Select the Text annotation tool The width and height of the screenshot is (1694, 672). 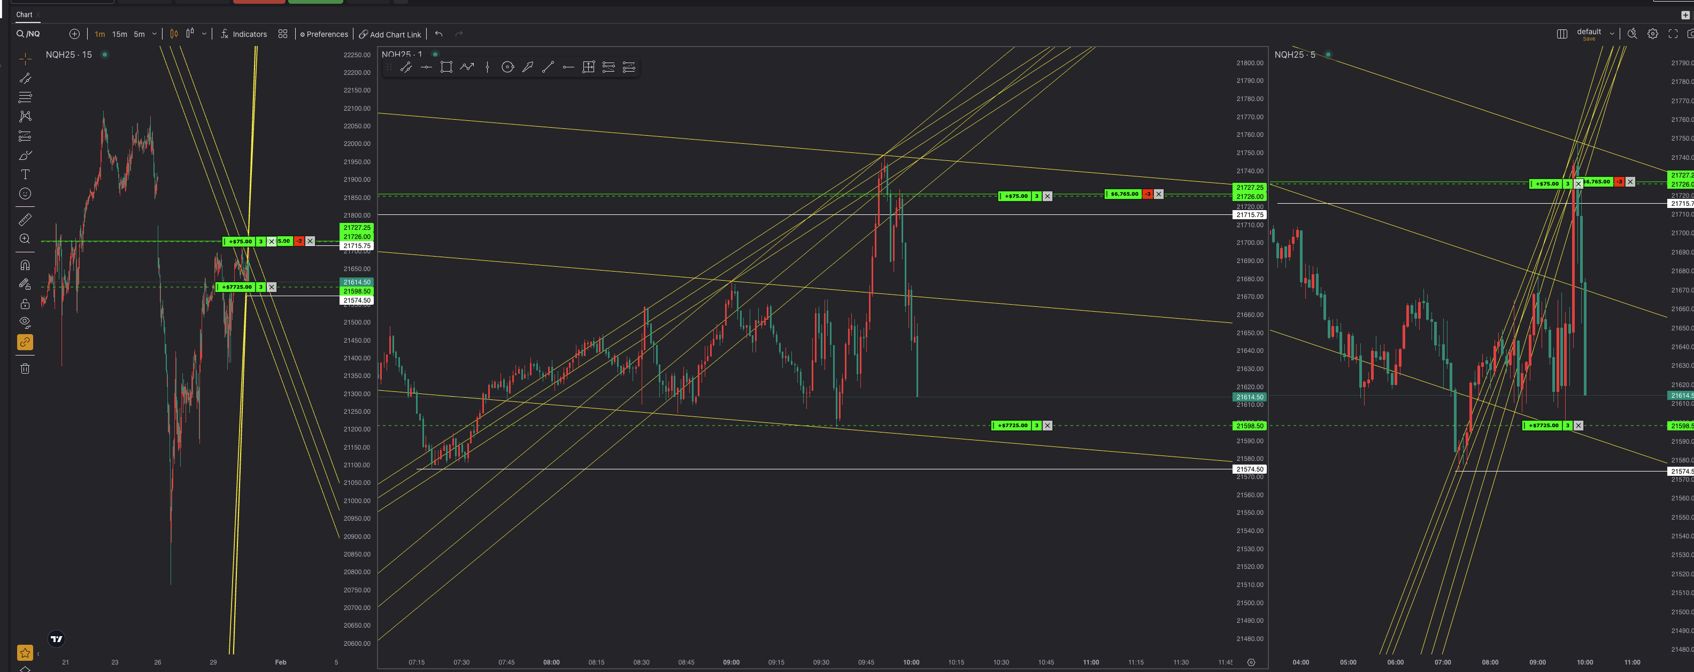(x=25, y=174)
